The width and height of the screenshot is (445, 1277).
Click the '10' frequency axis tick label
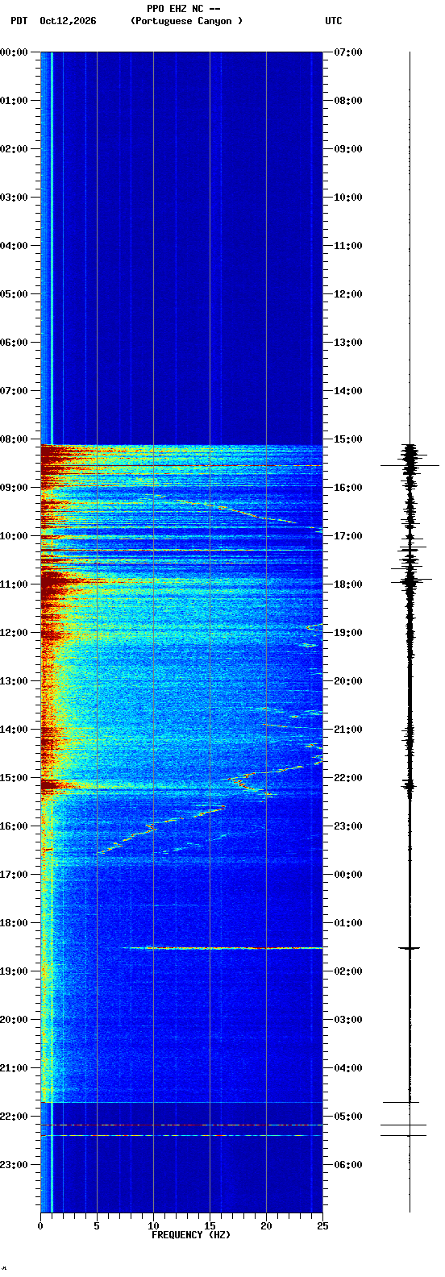pos(153,1226)
